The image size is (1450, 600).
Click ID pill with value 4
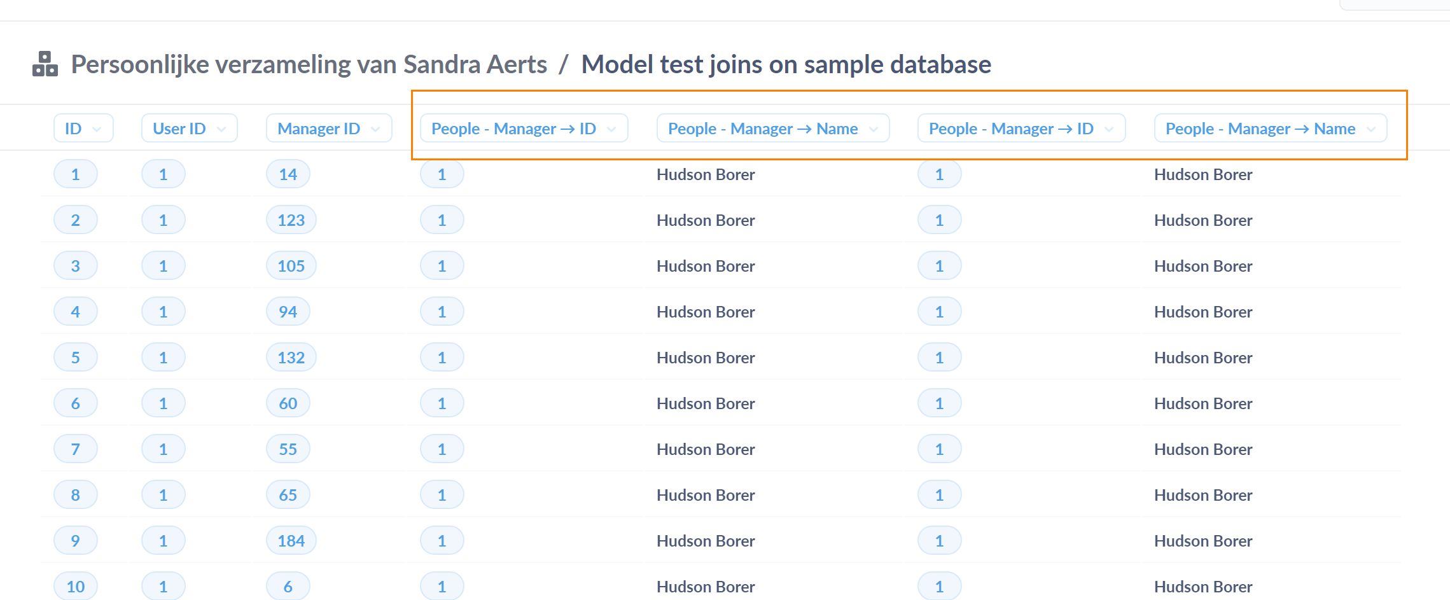pyautogui.click(x=76, y=312)
